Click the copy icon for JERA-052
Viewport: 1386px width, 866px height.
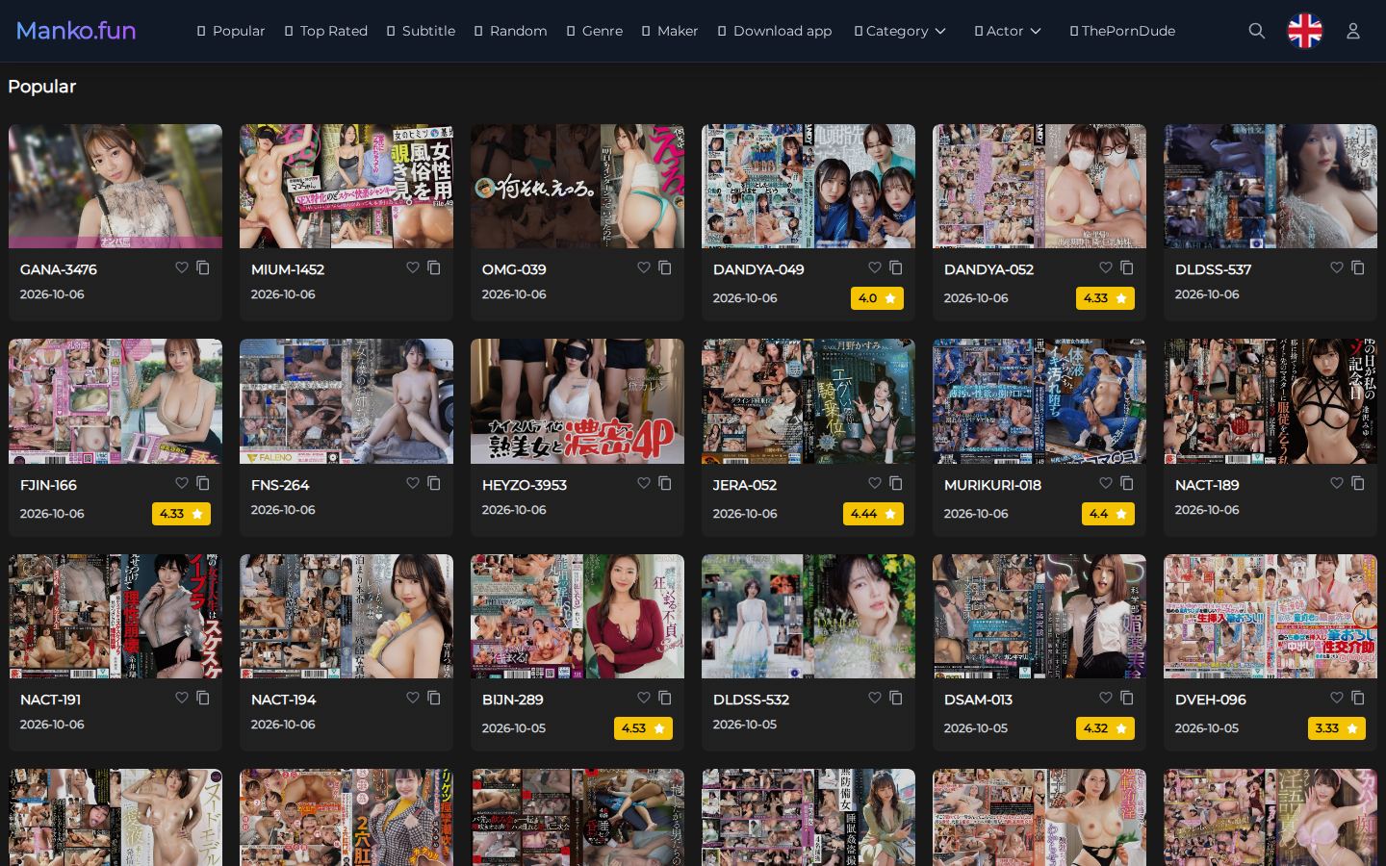click(896, 483)
